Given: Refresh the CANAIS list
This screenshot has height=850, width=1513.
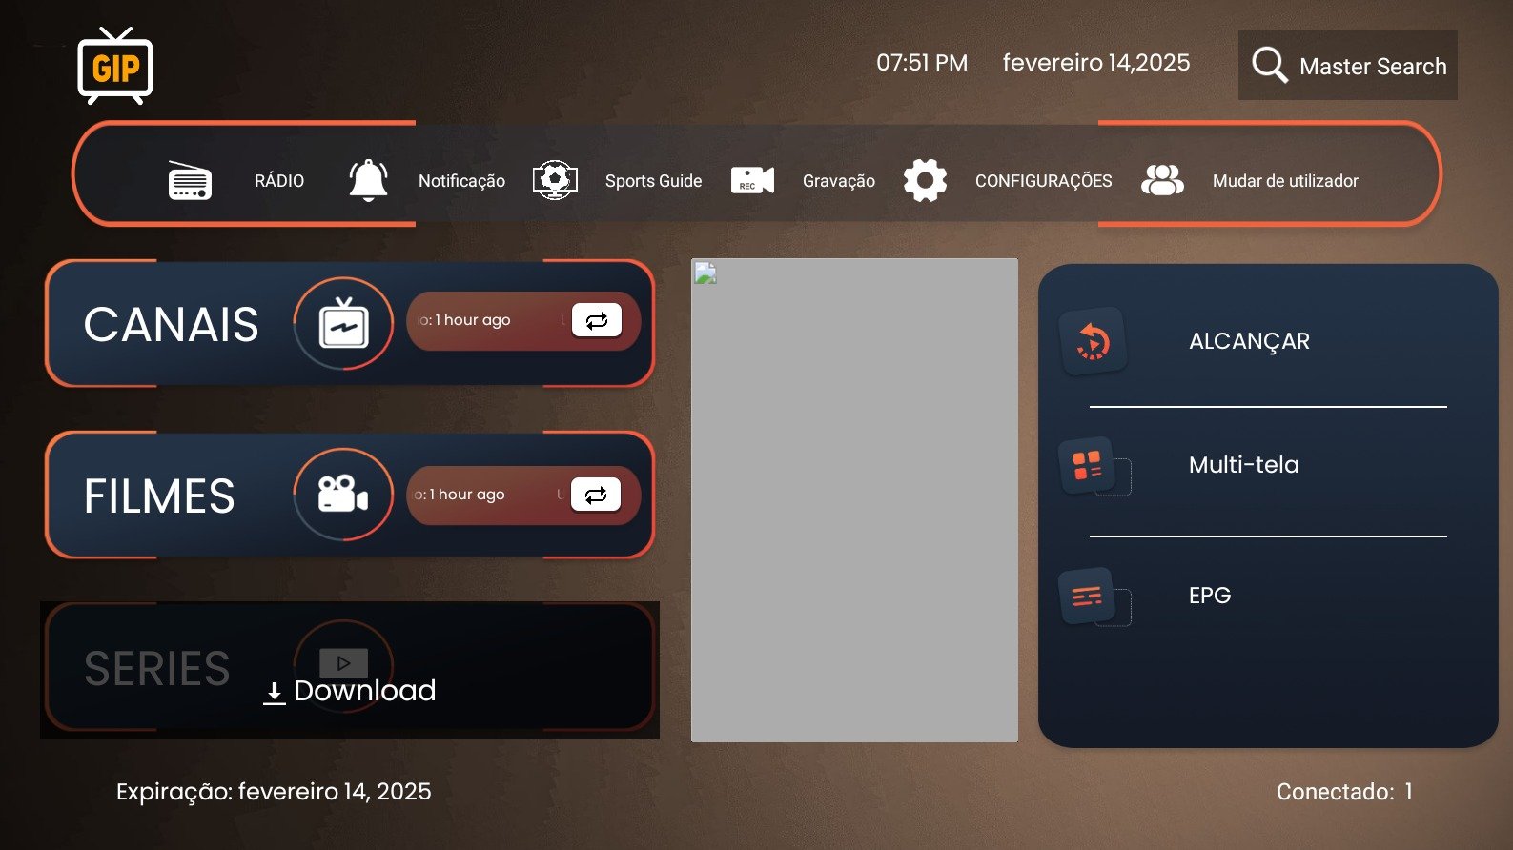Looking at the screenshot, I should pyautogui.click(x=597, y=320).
